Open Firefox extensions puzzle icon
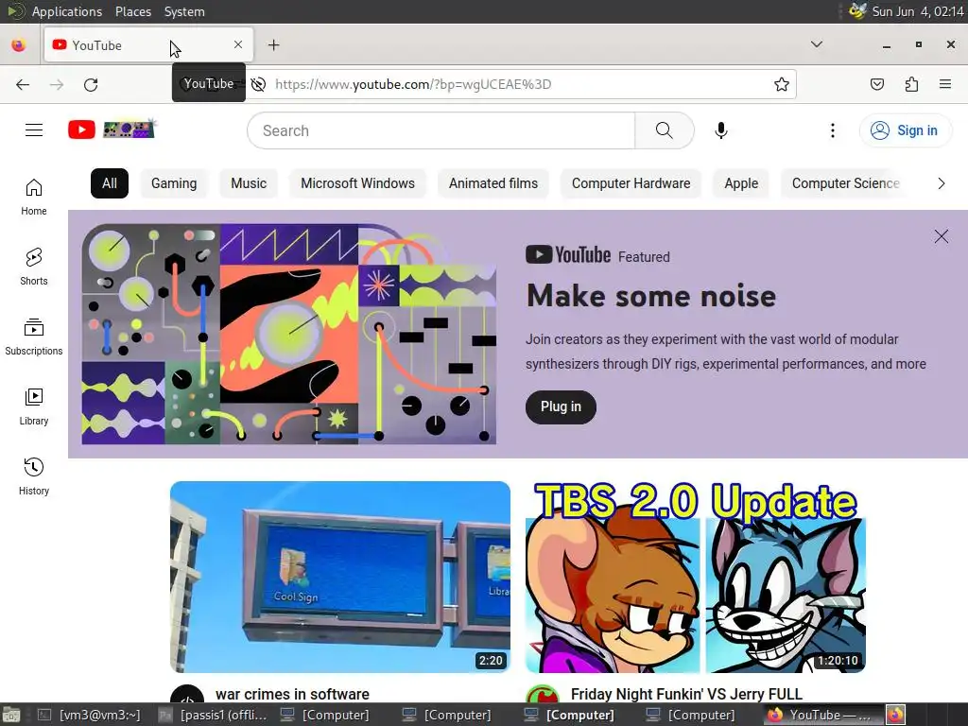 911,84
